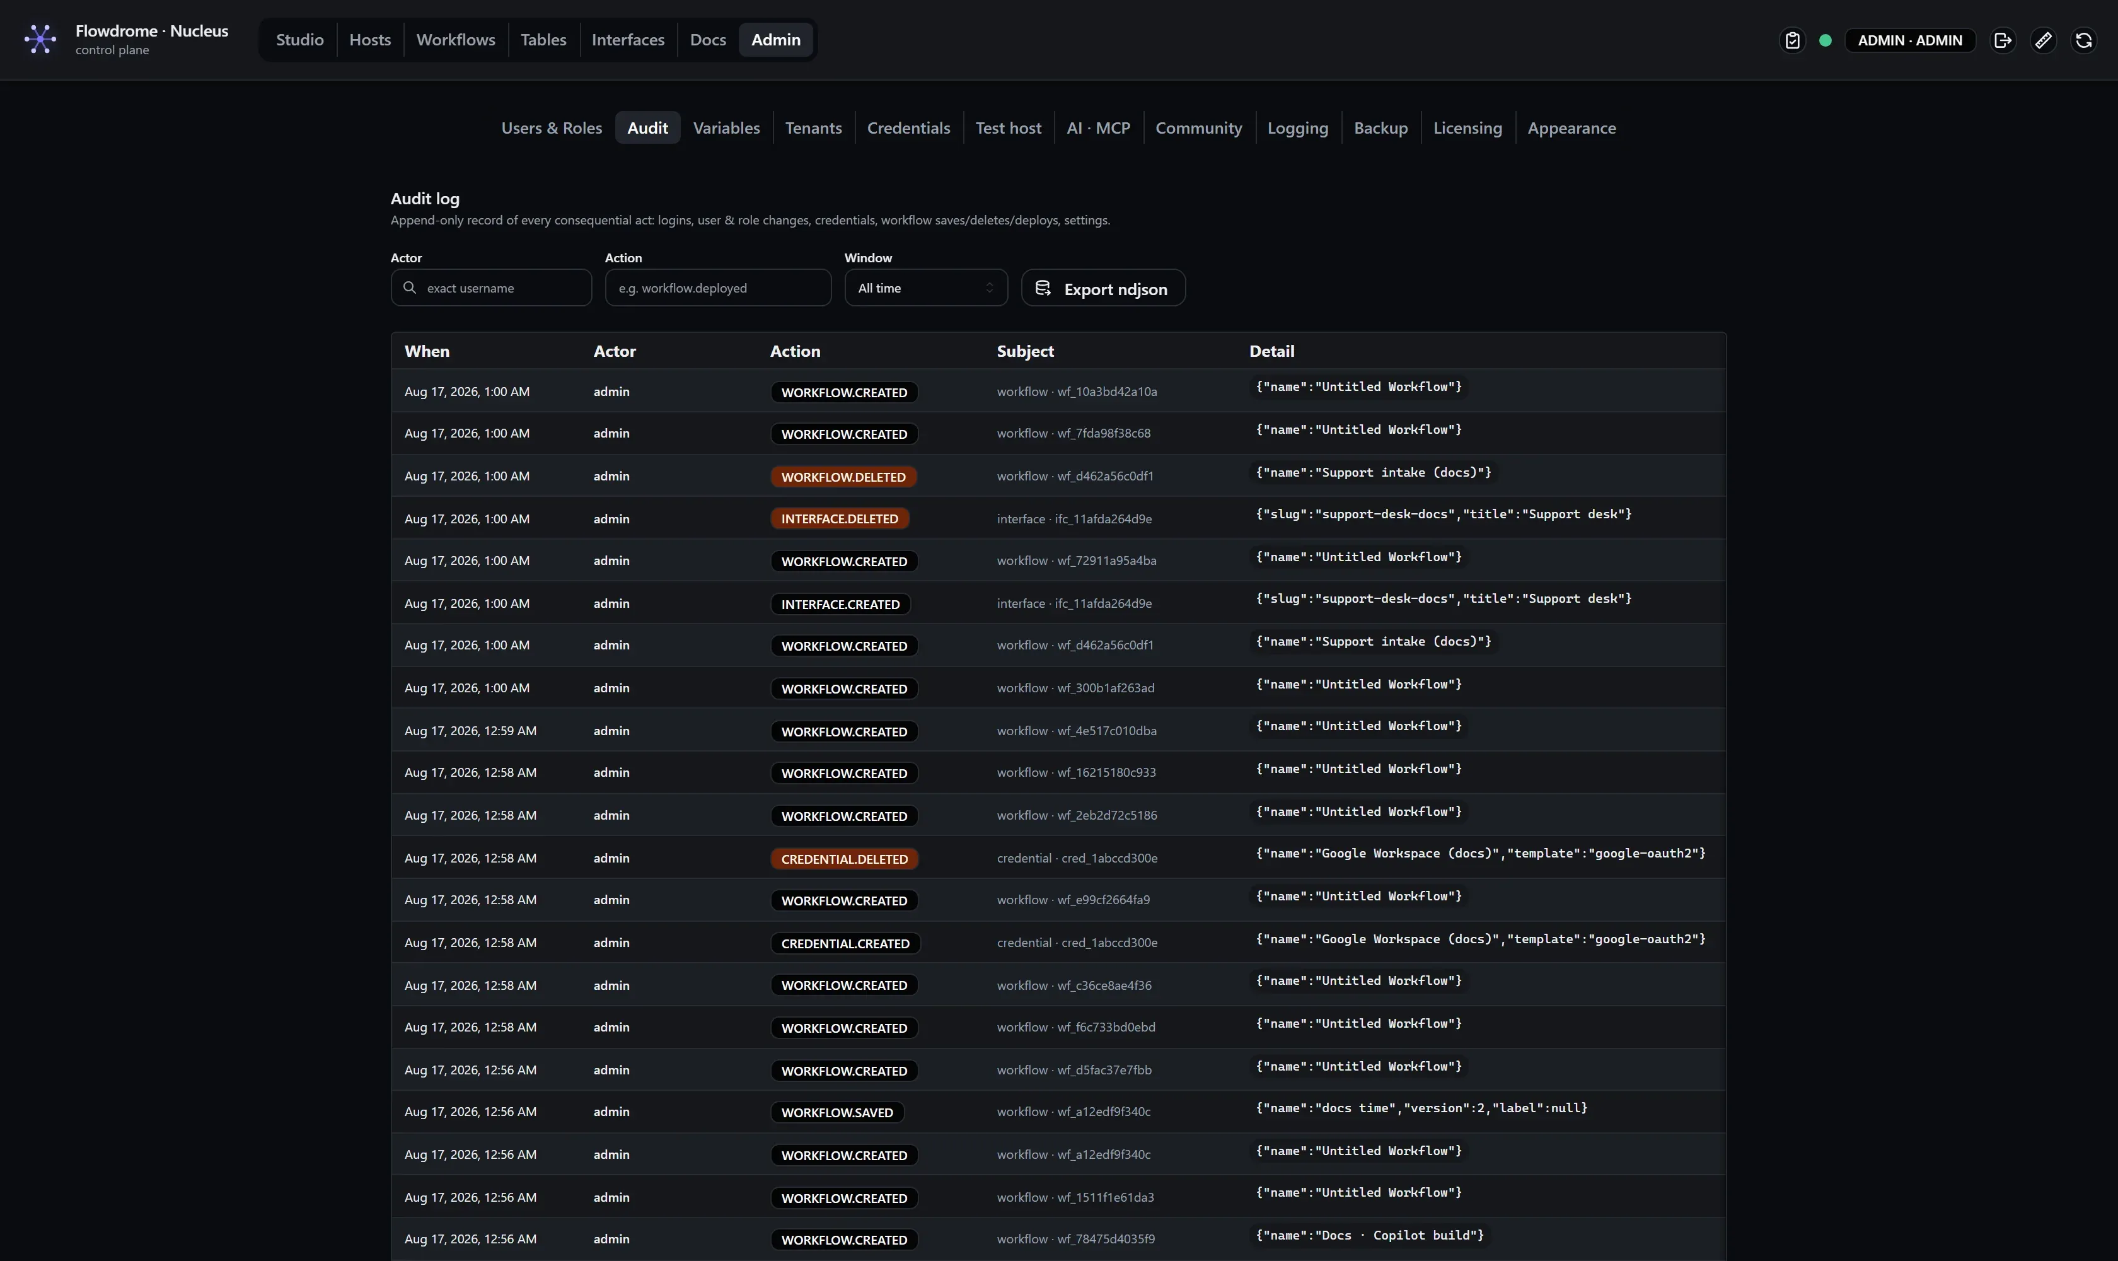Click the Audit log heading
Image resolution: width=2118 pixels, height=1261 pixels.
click(x=425, y=199)
